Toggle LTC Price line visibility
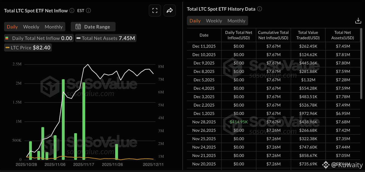 point(28,48)
